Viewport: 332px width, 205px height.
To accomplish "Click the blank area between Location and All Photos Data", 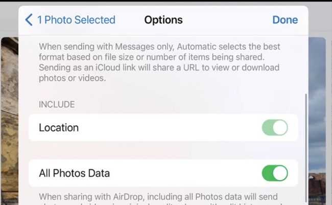I will click(163, 150).
